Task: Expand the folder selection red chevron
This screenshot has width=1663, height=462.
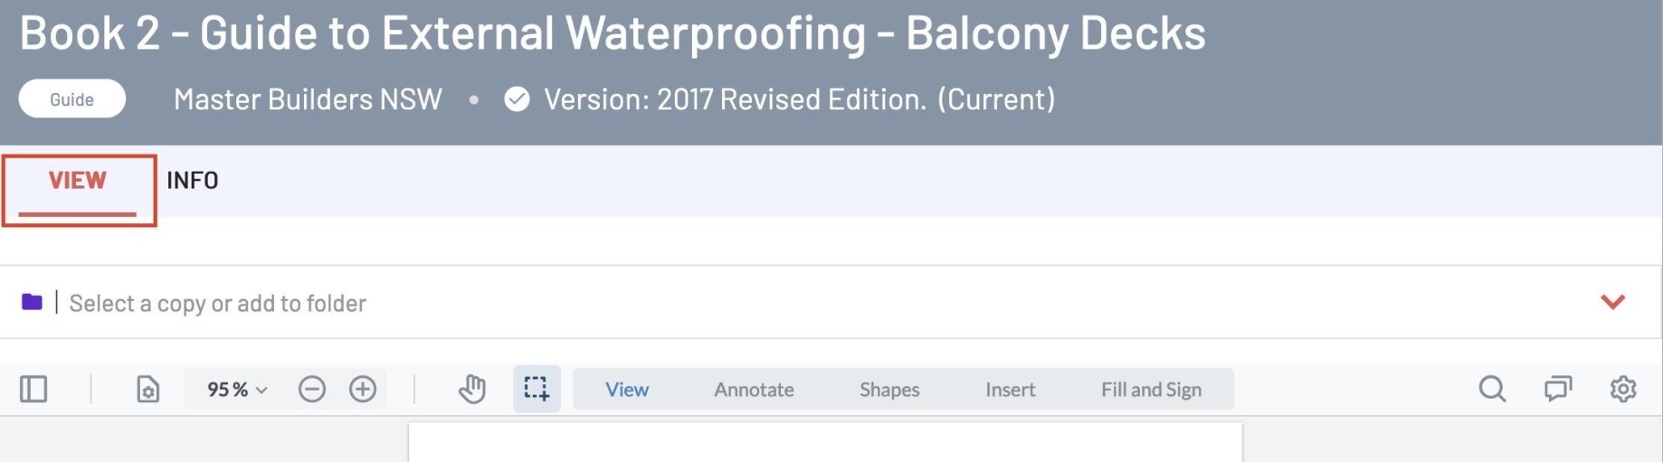Action: (1612, 302)
